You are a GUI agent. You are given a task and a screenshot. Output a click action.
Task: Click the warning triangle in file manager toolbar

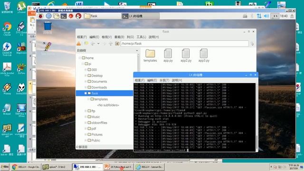pos(79,44)
